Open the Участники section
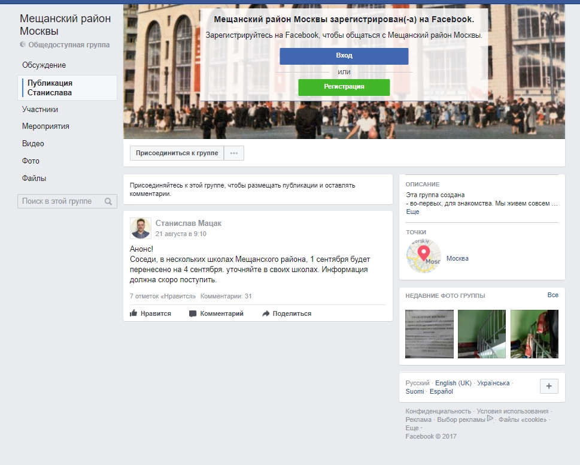 (40, 110)
